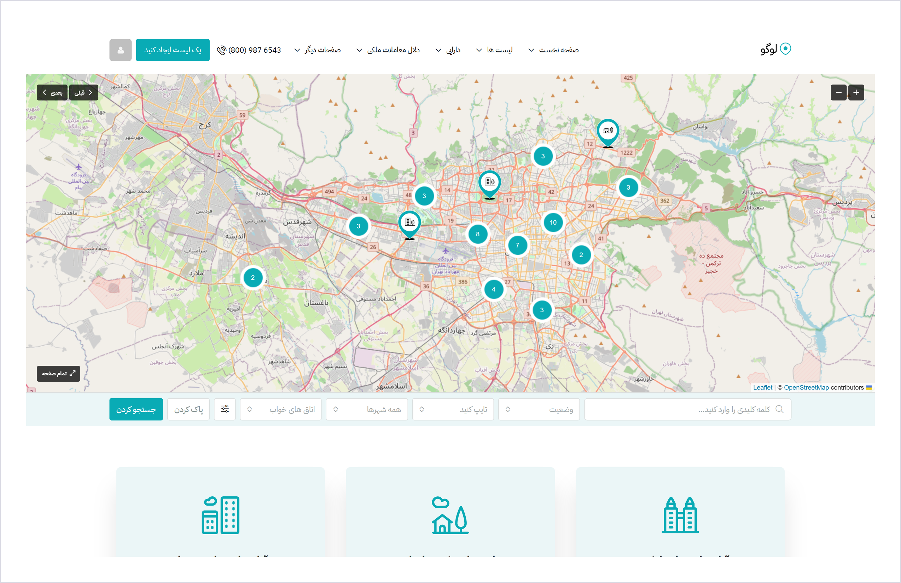Click the map cluster marker 8

[478, 234]
